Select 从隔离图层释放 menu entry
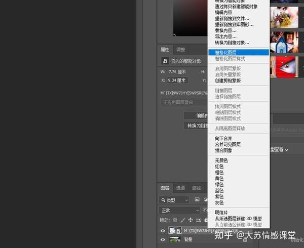The height and width of the screenshot is (248, 304). coord(239,129)
